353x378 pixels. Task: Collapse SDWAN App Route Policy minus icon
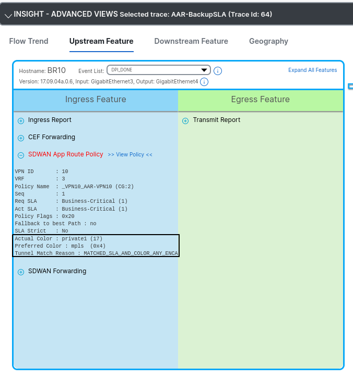21,155
